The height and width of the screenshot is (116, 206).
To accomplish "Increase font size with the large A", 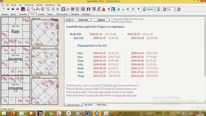I will pyautogui.click(x=118, y=9).
